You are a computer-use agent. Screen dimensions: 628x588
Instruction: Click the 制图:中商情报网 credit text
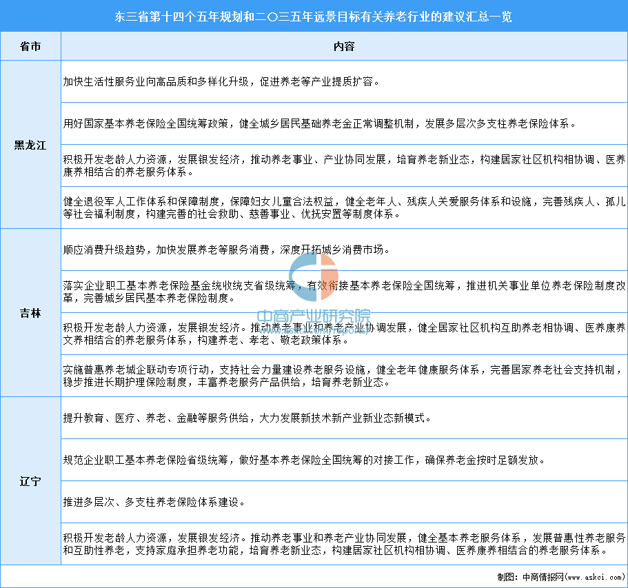561,577
